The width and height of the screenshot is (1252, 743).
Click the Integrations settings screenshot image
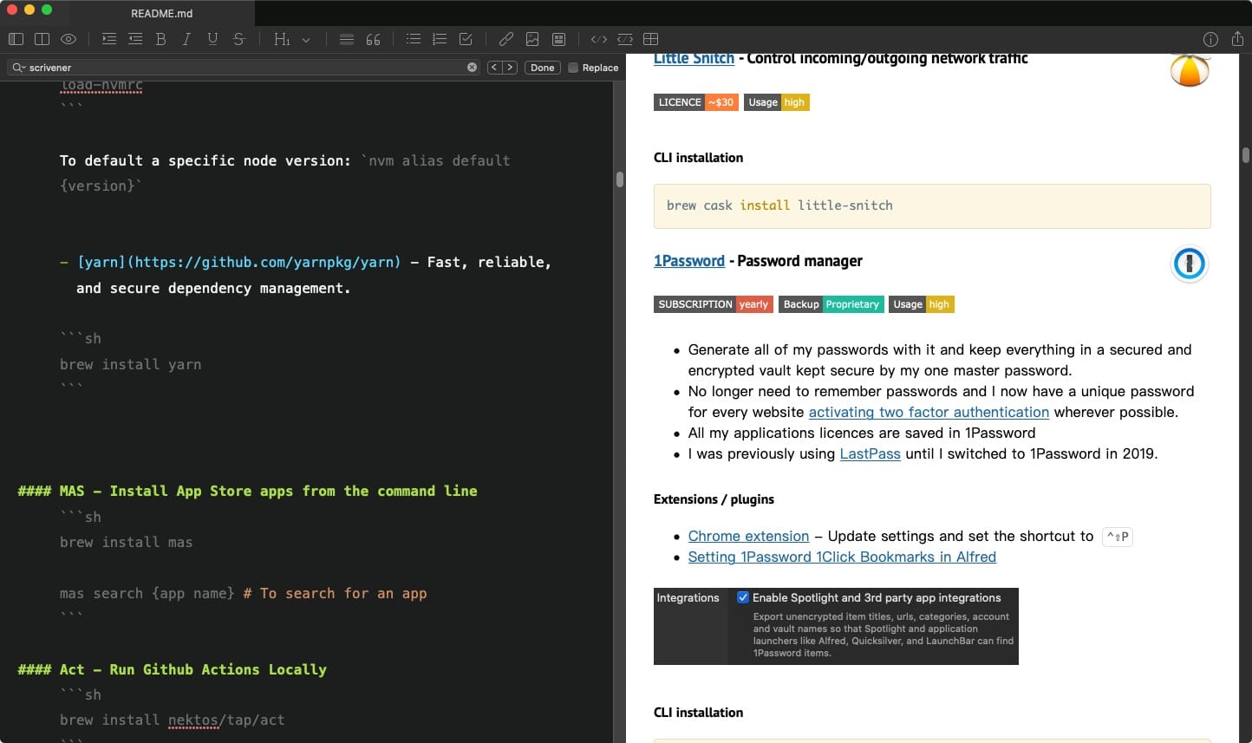click(x=836, y=626)
